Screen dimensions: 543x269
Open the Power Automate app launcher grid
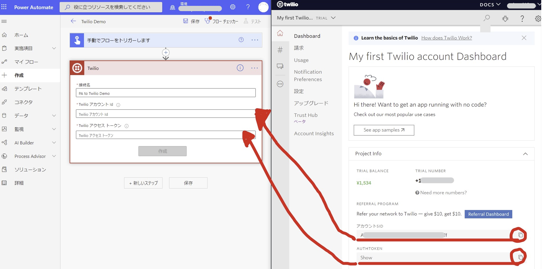[4, 7]
